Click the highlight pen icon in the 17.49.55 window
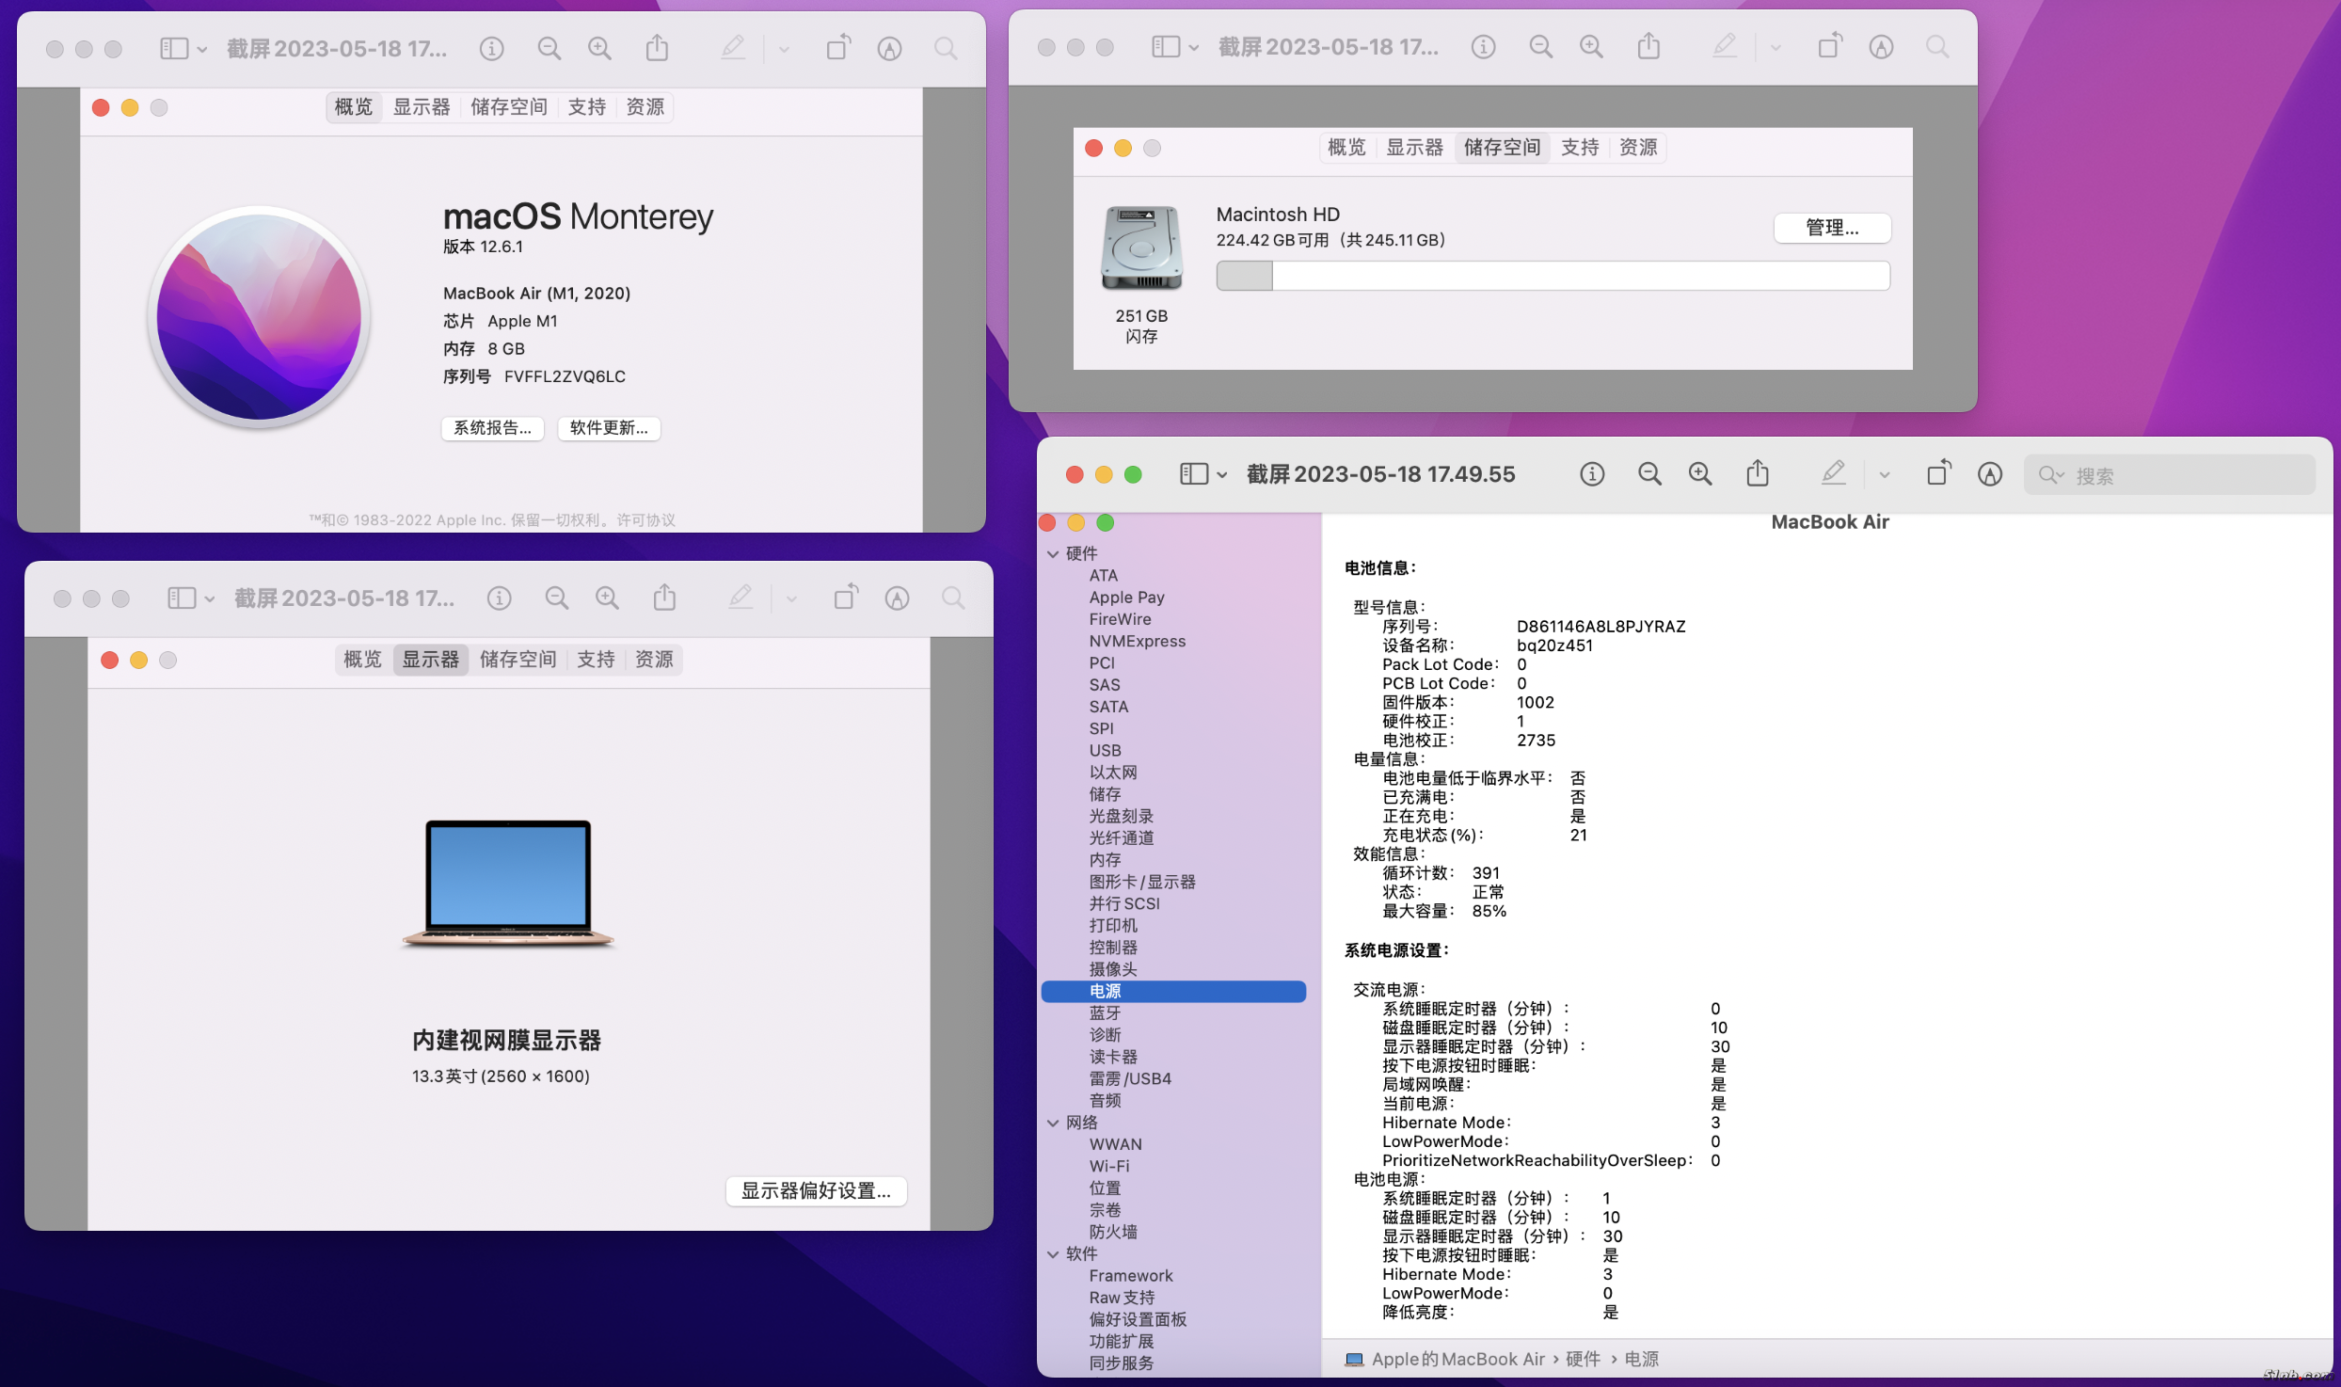 pos(1833,473)
